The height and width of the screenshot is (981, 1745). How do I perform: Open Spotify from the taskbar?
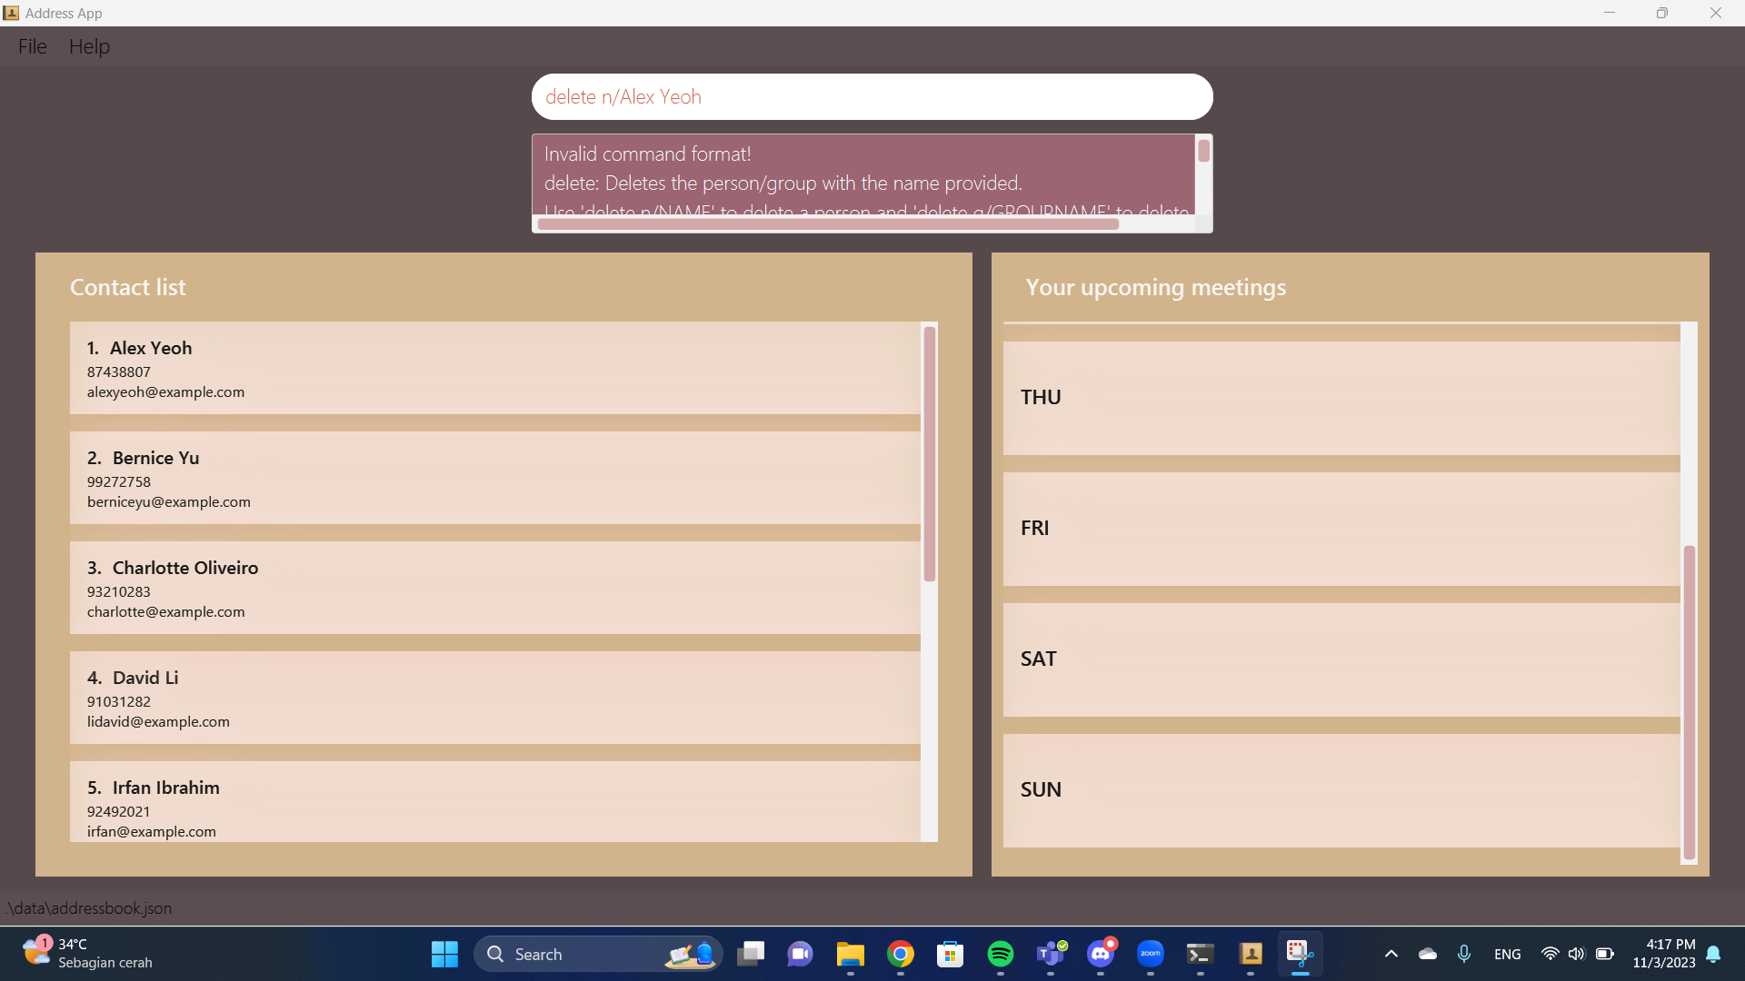1000,954
